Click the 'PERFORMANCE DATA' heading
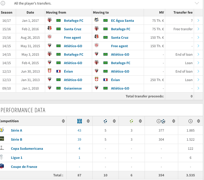Image resolution: width=204 pixels, height=180 pixels. [23, 110]
